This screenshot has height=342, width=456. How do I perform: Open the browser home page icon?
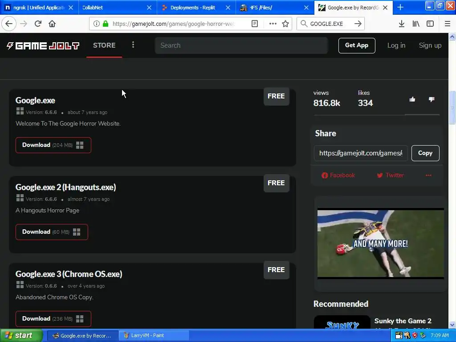[x=52, y=24]
